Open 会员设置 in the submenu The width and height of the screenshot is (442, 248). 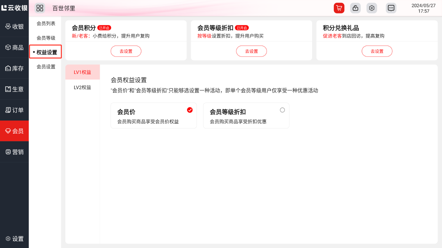[46, 67]
